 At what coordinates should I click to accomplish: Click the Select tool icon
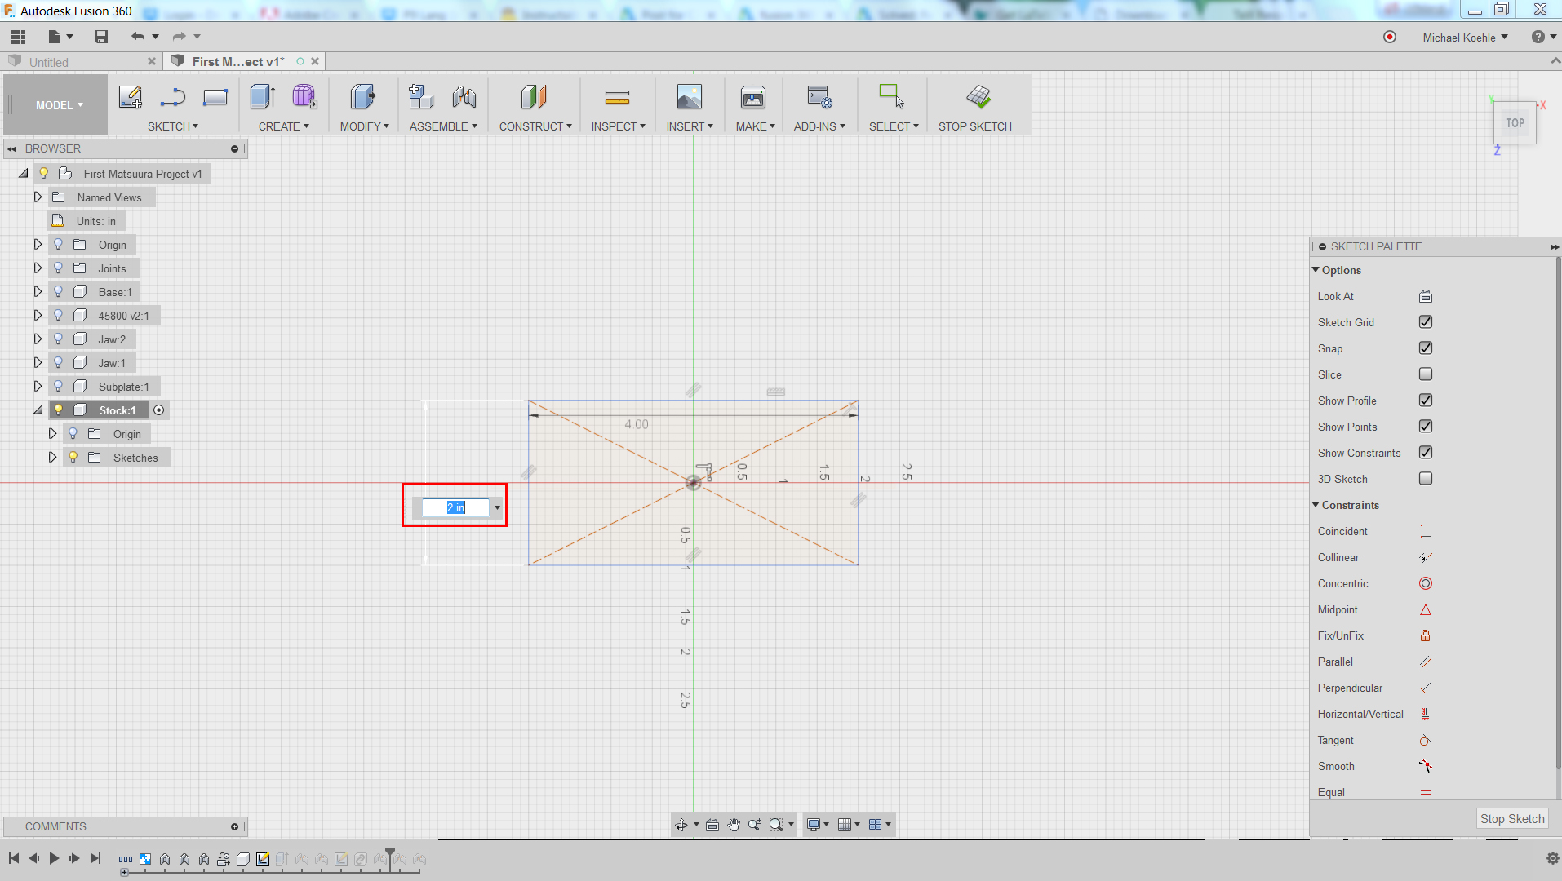(891, 97)
